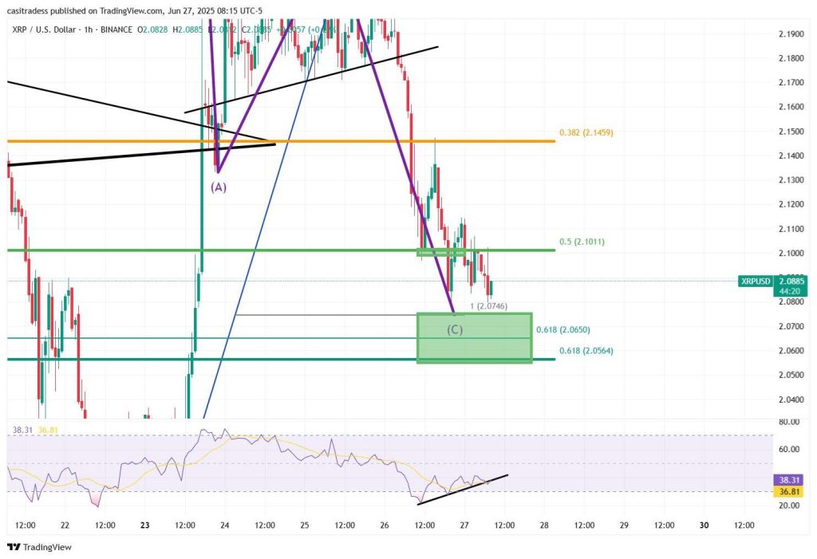This screenshot has height=559, width=817.
Task: Click the TradingView logo at bottom left
Action: (40, 547)
